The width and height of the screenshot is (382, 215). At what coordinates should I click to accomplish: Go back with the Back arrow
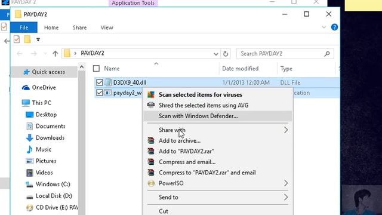tap(20, 54)
